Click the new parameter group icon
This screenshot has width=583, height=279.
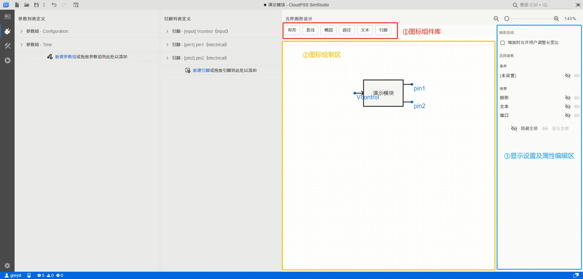pos(50,57)
